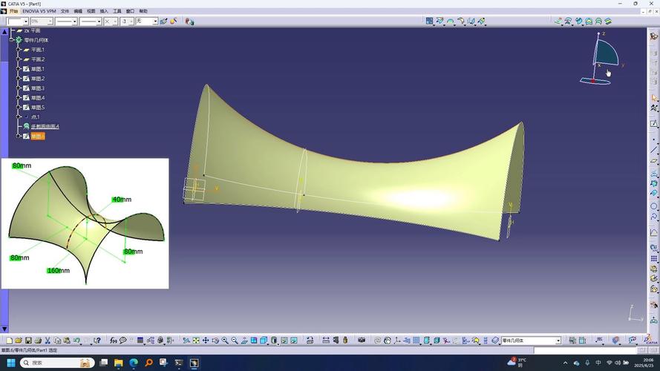This screenshot has width=660, height=371.
Task: Open Microsoft Edge from the taskbar
Action: pos(134,363)
